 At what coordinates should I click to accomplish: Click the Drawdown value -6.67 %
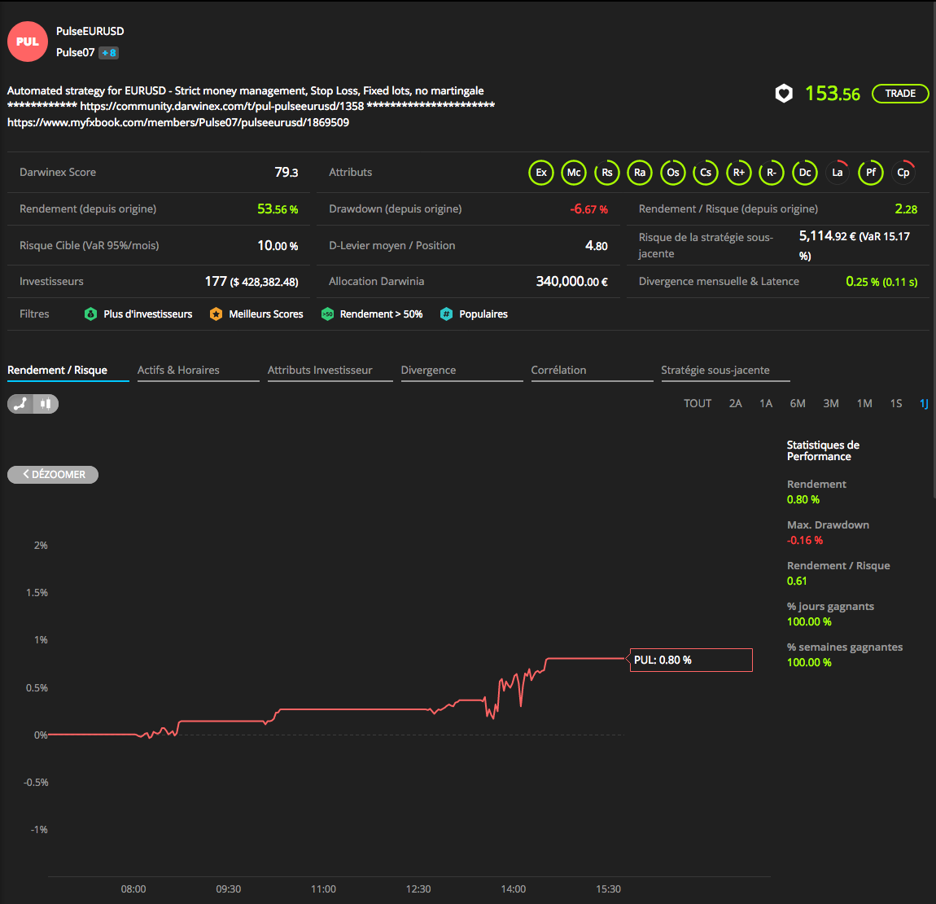(x=588, y=209)
